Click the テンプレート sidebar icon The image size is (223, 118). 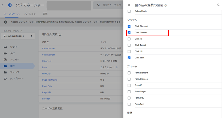(x=5, y=78)
